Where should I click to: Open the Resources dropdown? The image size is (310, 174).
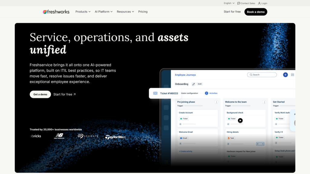[125, 12]
